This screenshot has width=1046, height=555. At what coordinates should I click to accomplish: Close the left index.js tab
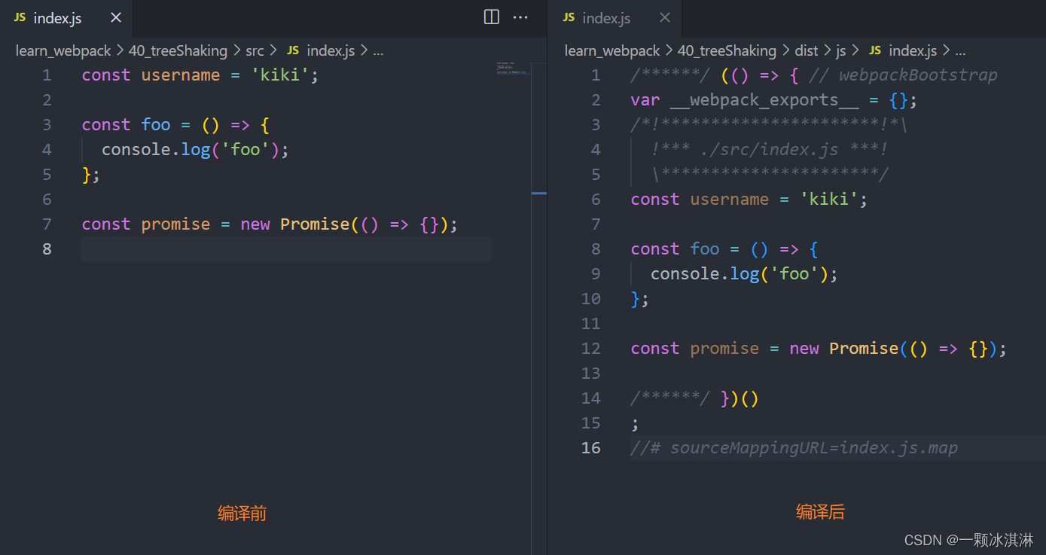(x=115, y=18)
